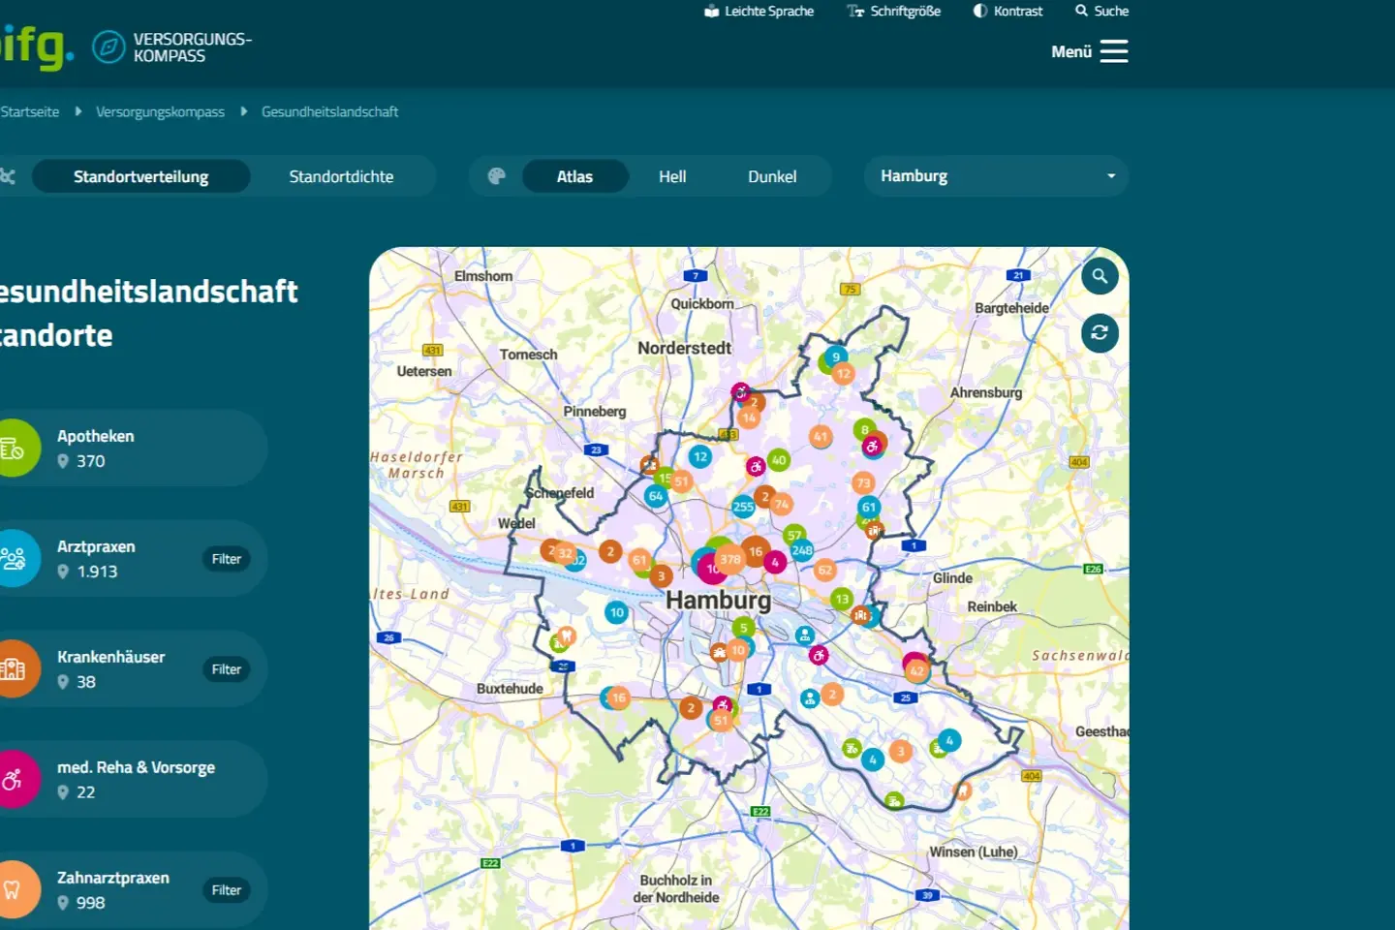Viewport: 1395px width, 930px height.
Task: Open the Hamburg region dropdown
Action: tap(996, 176)
